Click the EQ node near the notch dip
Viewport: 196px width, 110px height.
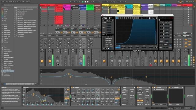click(x=111, y=77)
